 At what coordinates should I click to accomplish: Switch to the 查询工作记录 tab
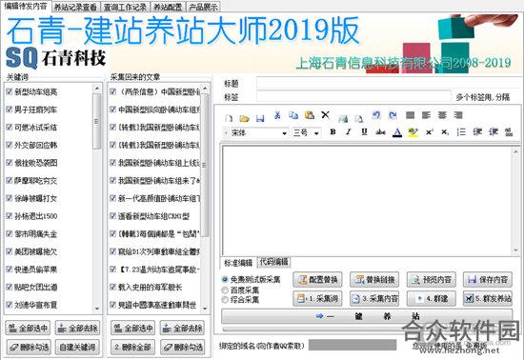(125, 7)
